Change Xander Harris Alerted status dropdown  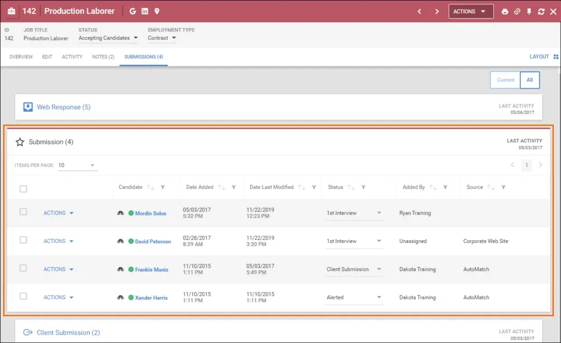[354, 297]
